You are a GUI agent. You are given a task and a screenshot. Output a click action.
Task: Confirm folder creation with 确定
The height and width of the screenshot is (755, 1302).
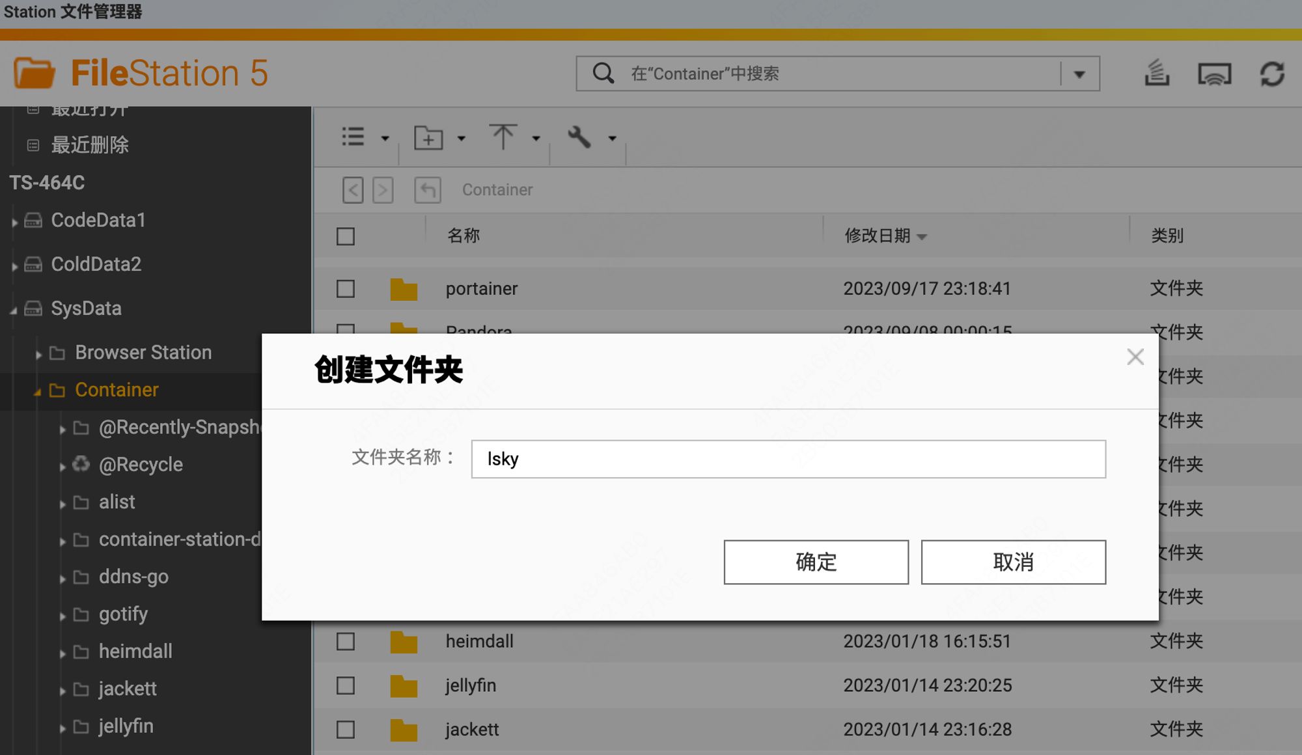click(x=816, y=562)
